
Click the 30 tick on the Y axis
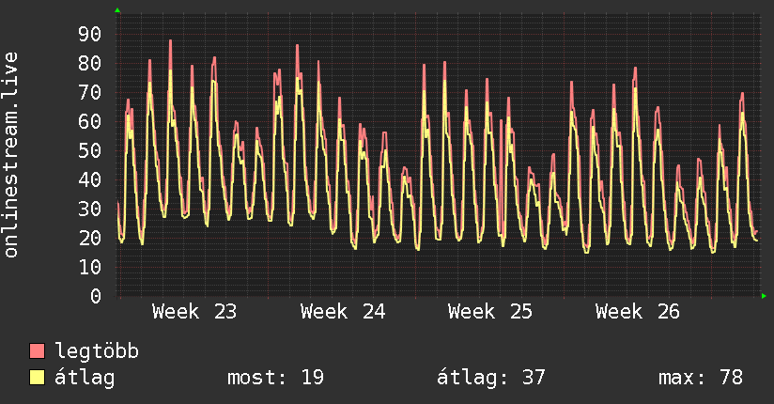click(90, 209)
